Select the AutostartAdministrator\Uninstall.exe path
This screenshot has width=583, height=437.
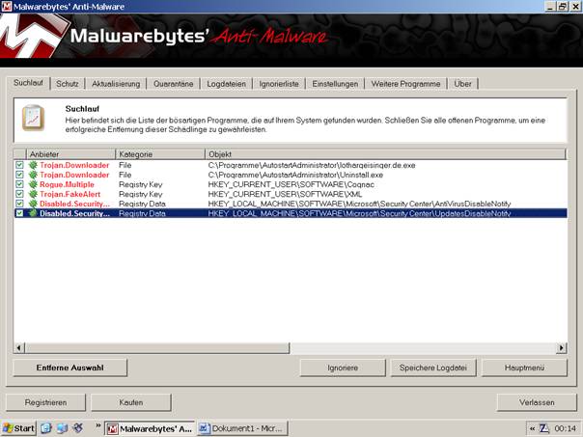(x=295, y=175)
